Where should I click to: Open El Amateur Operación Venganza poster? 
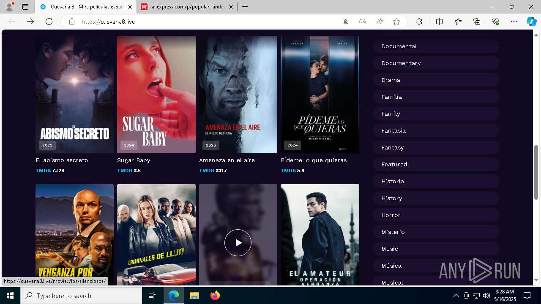click(320, 234)
